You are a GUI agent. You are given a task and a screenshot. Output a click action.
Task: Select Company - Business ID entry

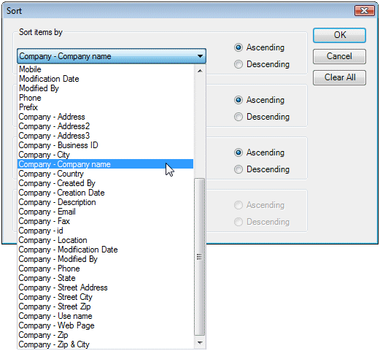105,145
